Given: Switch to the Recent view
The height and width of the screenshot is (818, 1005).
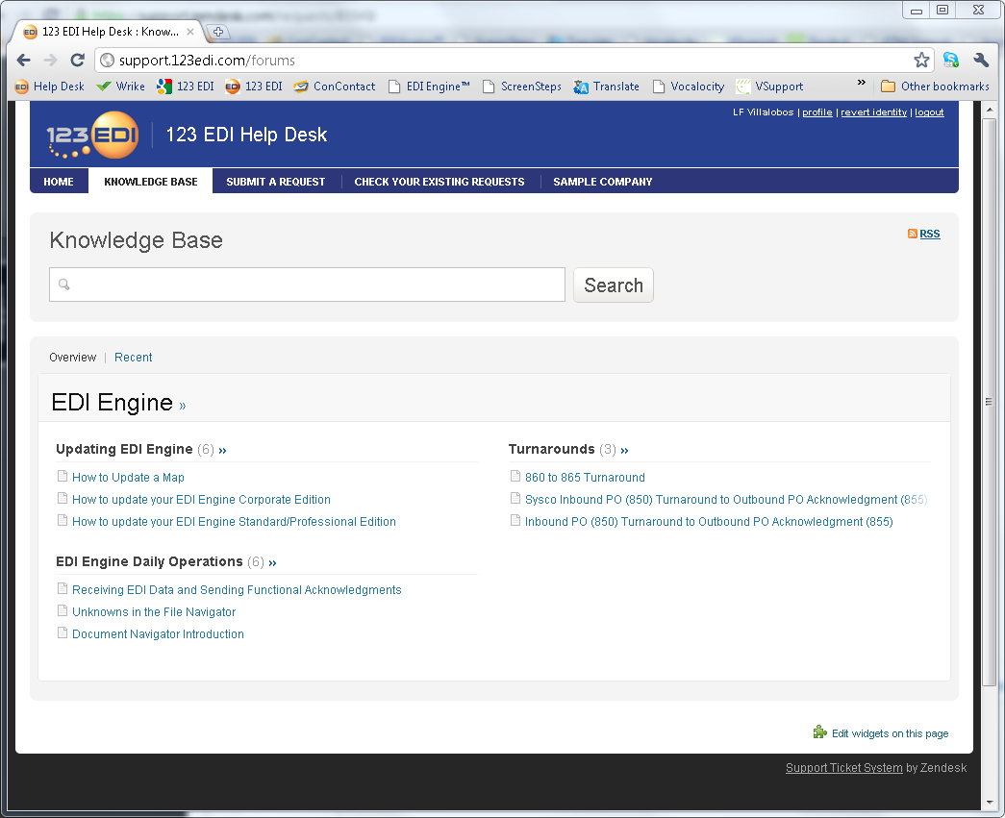Looking at the screenshot, I should [x=134, y=358].
